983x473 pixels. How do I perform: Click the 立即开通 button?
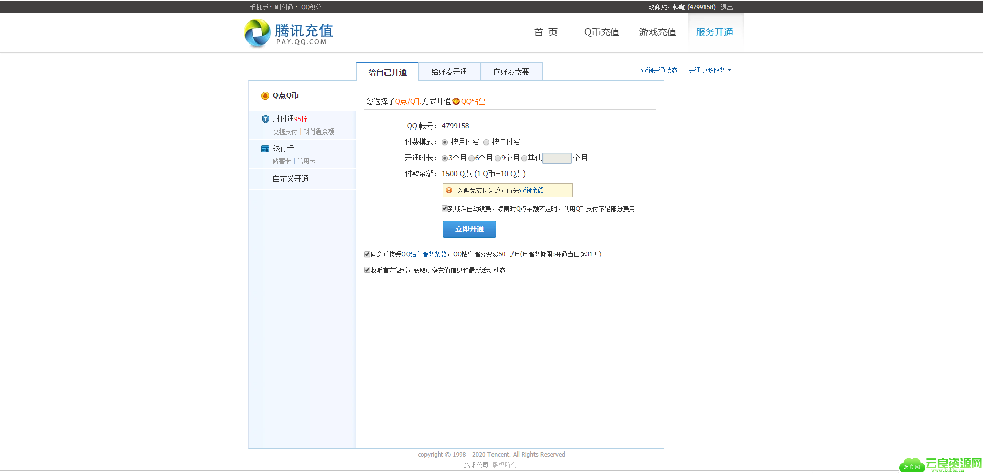pos(469,229)
